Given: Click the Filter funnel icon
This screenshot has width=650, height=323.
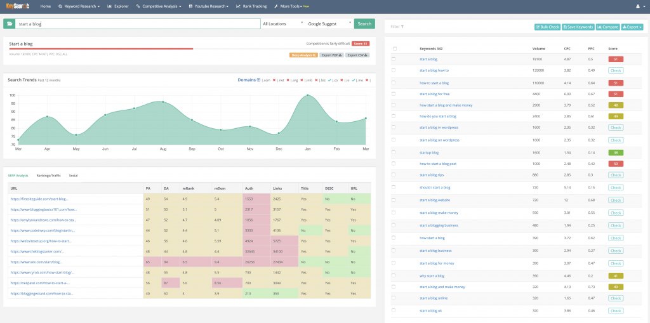Looking at the screenshot, I should coord(402,27).
